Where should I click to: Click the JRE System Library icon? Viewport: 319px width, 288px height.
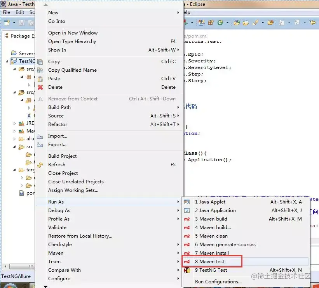coord(21,123)
